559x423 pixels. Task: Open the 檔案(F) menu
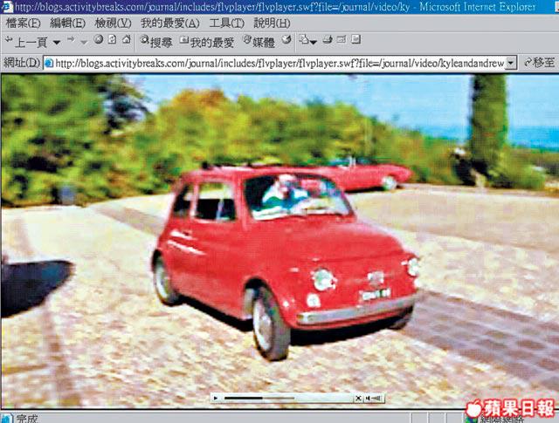tap(24, 24)
